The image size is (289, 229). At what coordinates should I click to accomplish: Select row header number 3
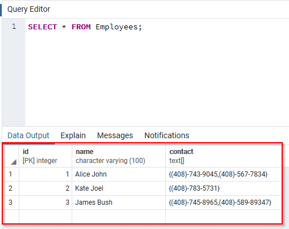(11, 202)
